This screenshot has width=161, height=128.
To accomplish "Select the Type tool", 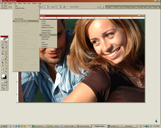I will (x=6, y=62).
